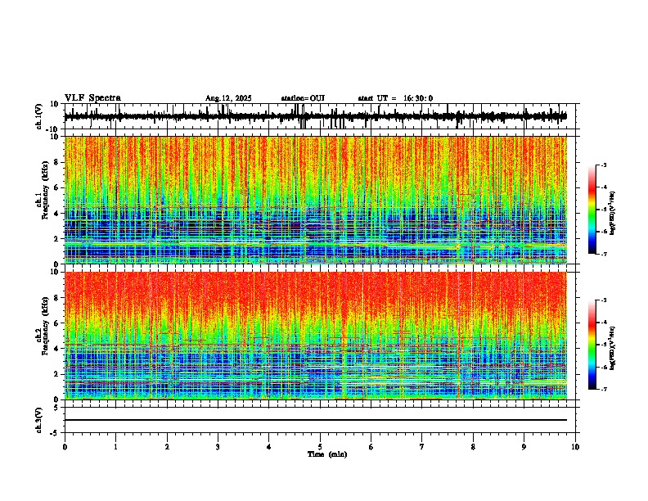Click the -3 label on the ch.1 color bar
Screen dimensions: 648x501
click(604, 165)
